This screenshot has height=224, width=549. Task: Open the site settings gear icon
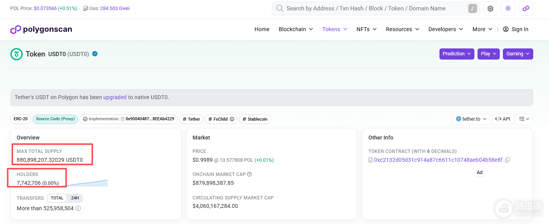point(490,8)
